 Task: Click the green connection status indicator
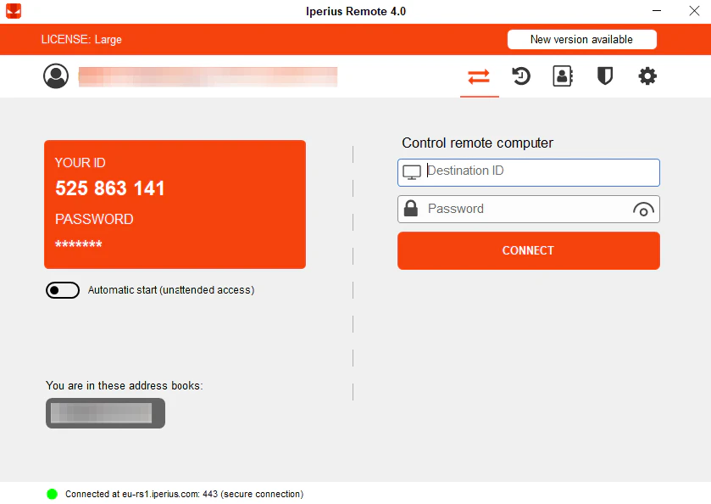53,494
